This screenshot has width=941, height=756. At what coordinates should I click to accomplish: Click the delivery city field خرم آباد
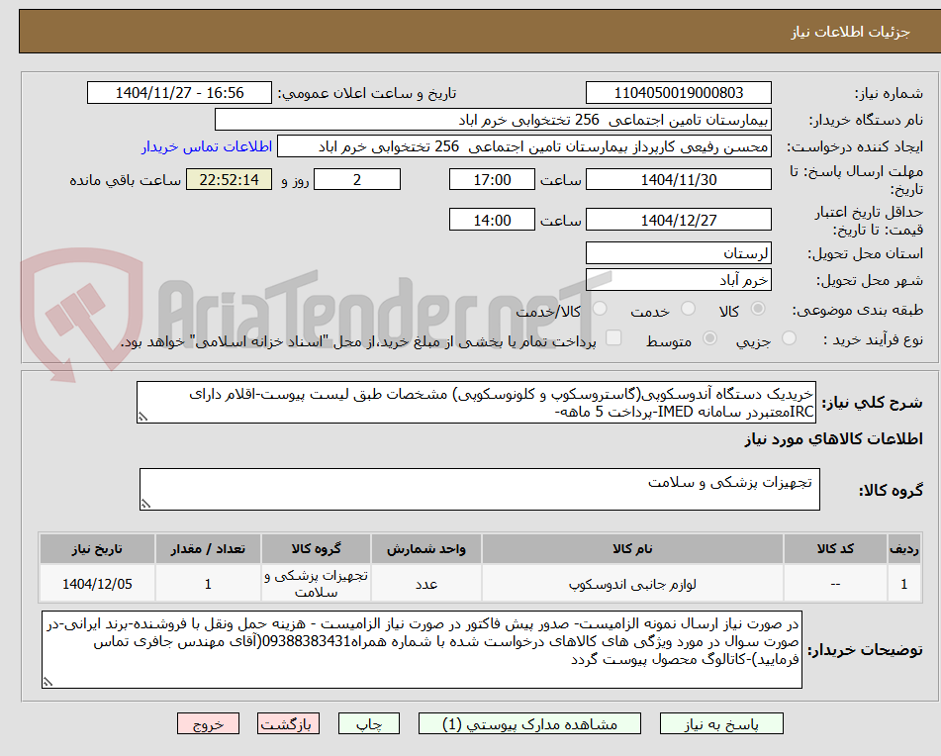[678, 280]
